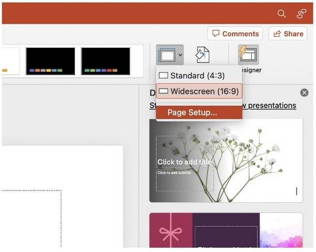Select the white theme variant thumbnail
The image size is (316, 252).
pyautogui.click(x=11, y=61)
